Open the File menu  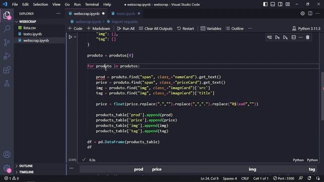click(15, 5)
